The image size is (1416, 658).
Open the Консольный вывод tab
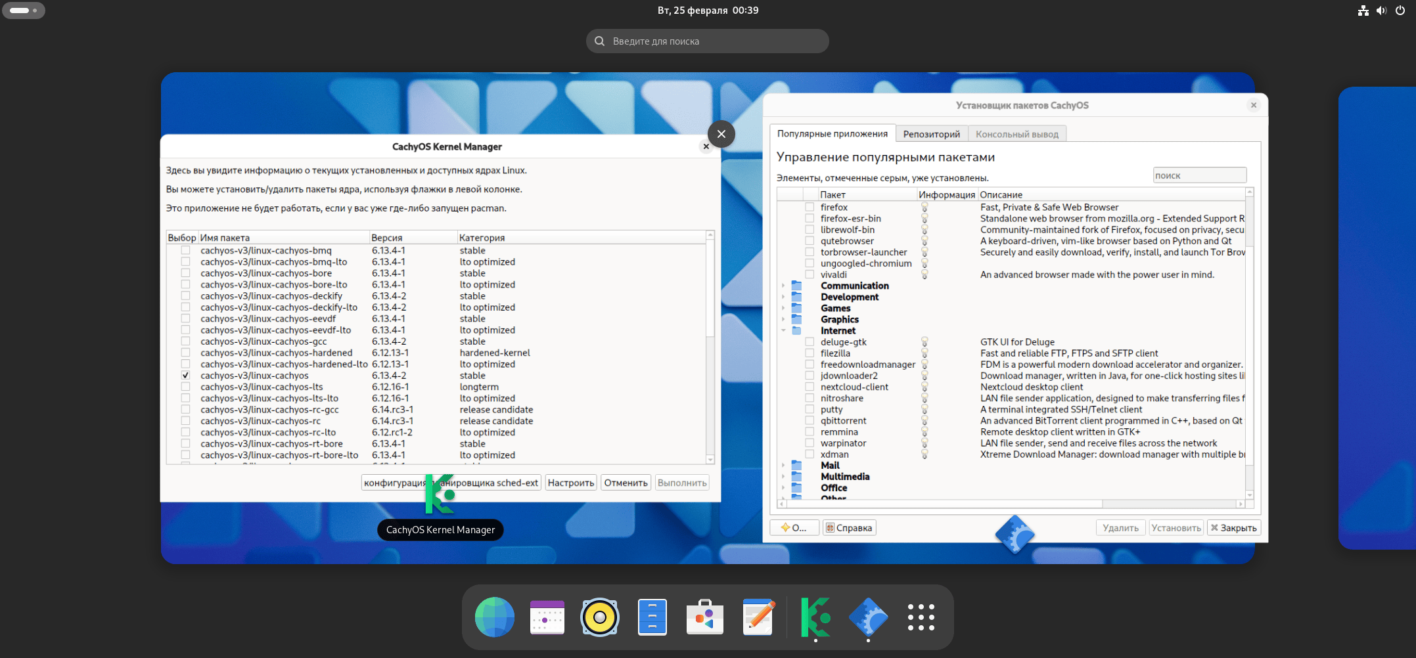tap(1017, 133)
